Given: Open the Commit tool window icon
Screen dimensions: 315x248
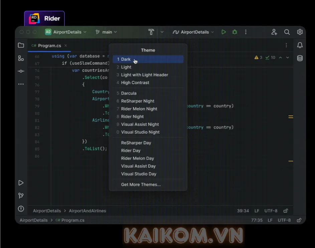Looking at the screenshot, I should pyautogui.click(x=21, y=71).
